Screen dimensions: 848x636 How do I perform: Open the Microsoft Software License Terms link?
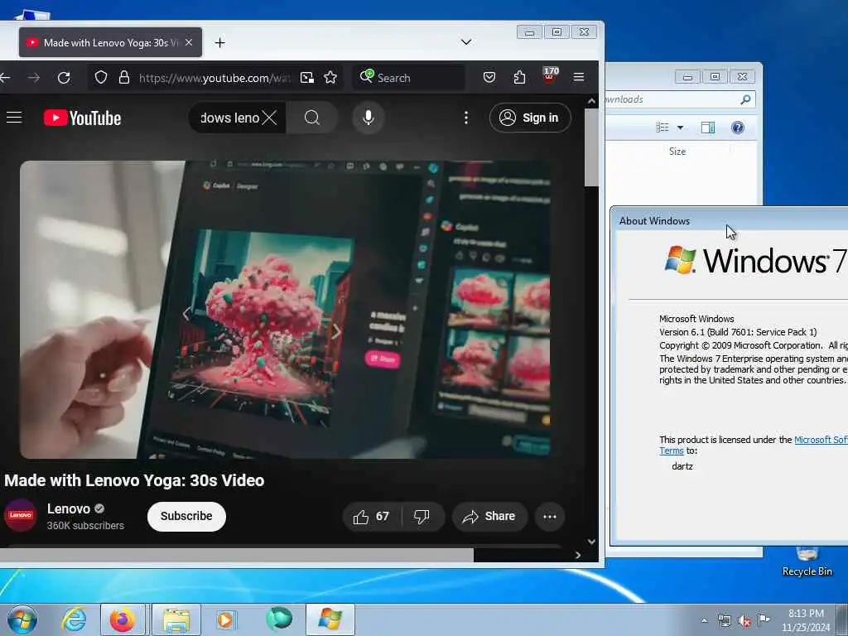click(x=821, y=440)
